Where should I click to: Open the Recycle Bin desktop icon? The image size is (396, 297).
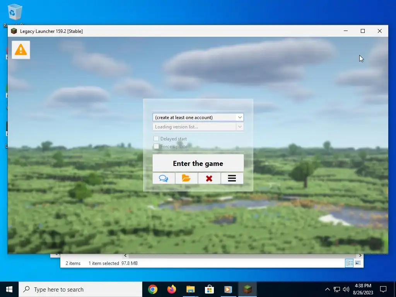pyautogui.click(x=15, y=12)
